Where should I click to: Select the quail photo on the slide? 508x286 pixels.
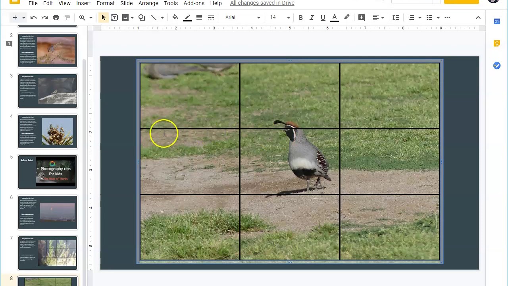290,162
